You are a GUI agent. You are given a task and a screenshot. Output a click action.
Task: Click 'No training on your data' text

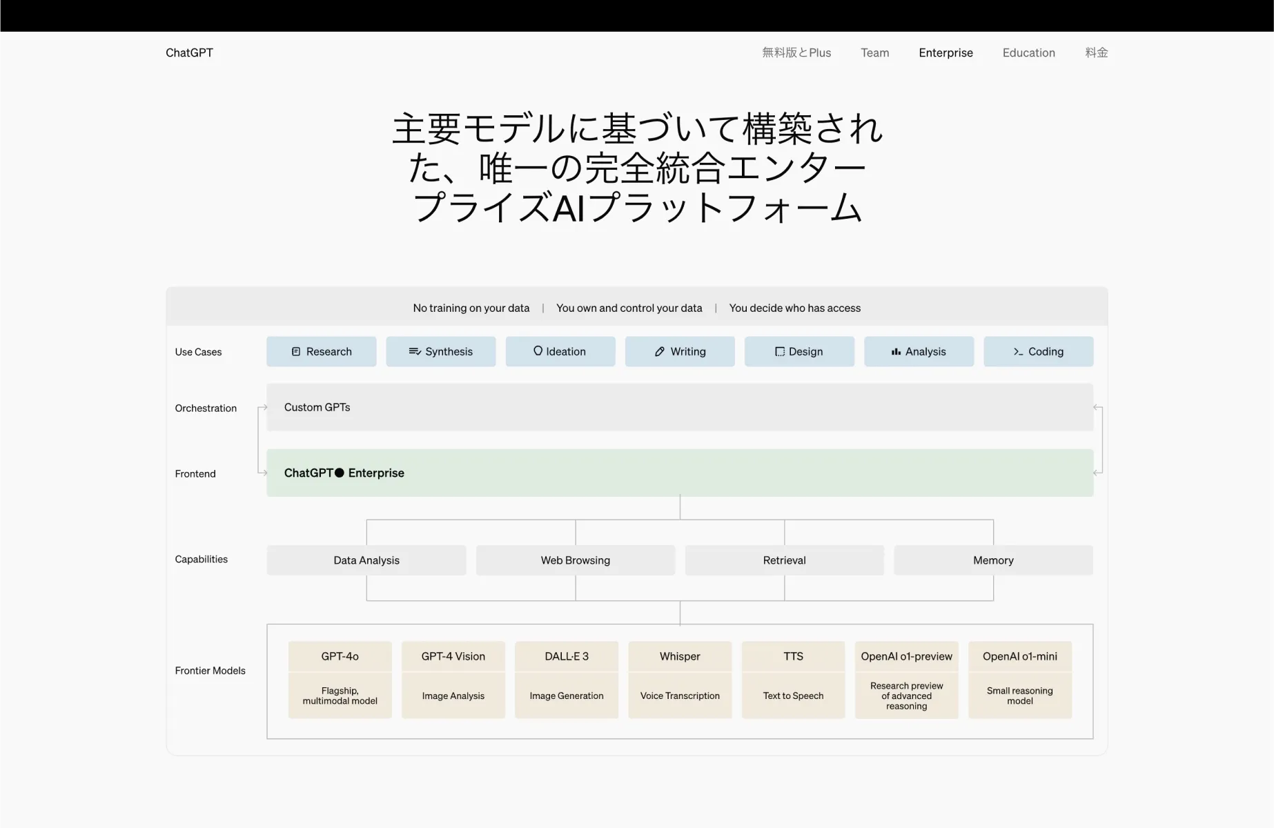(471, 308)
